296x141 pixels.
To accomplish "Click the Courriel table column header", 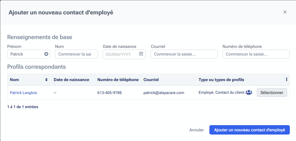I will coord(151,80).
